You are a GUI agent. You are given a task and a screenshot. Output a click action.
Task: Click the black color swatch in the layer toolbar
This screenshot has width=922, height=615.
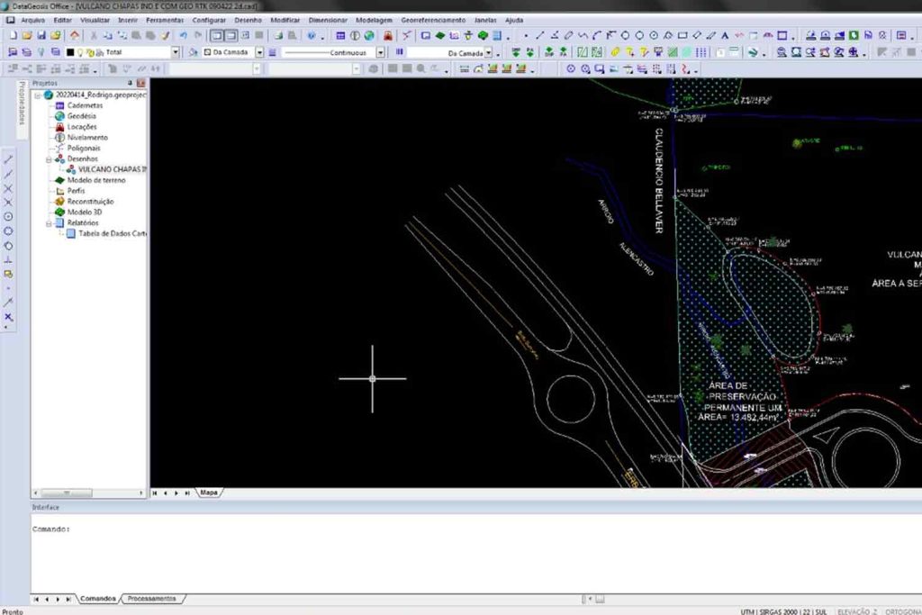[69, 52]
